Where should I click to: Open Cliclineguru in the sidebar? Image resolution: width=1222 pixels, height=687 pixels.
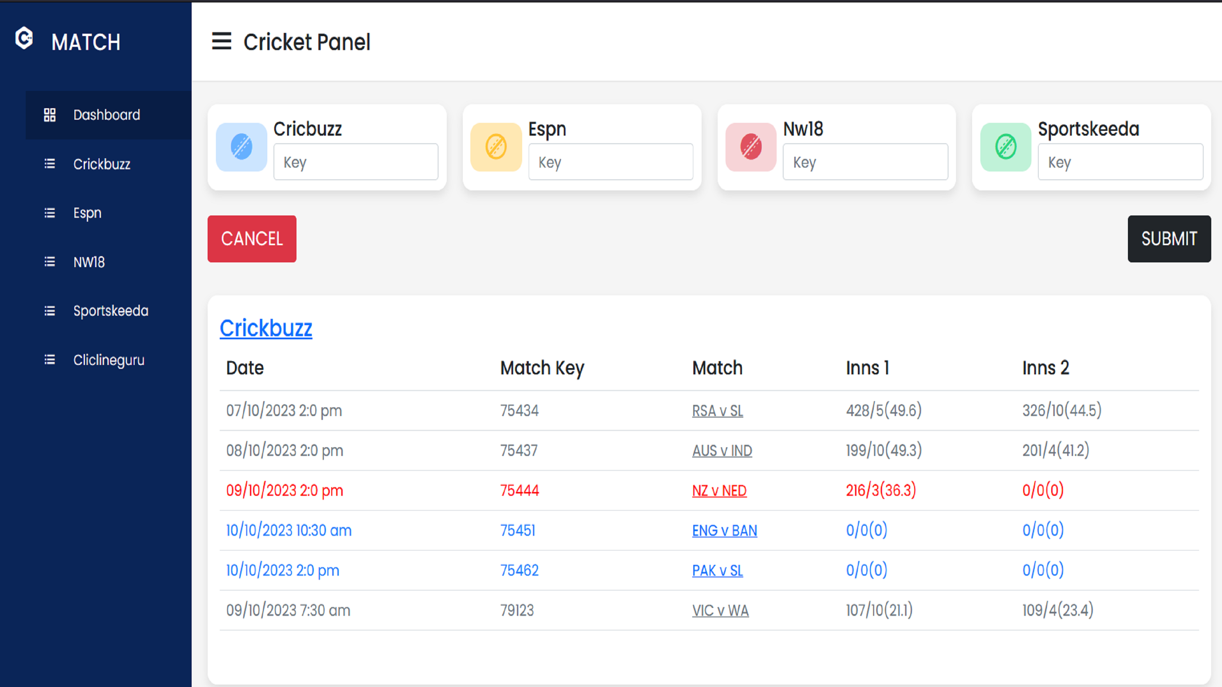(x=109, y=360)
